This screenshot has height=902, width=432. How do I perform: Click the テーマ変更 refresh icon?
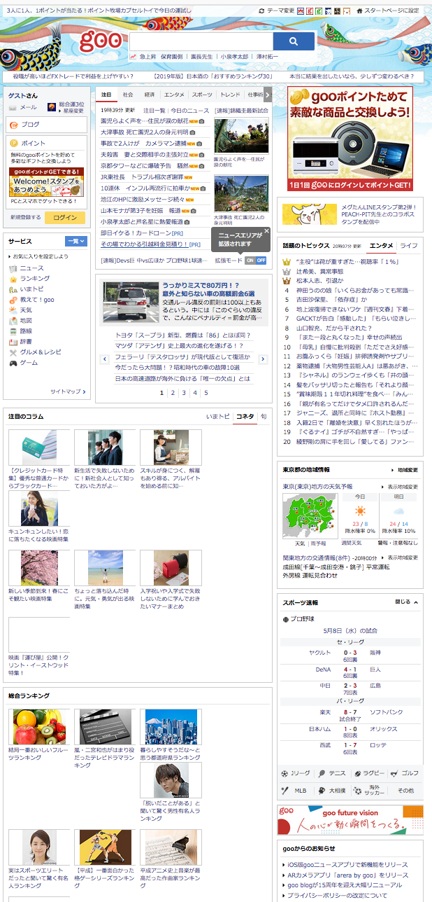[x=261, y=11]
